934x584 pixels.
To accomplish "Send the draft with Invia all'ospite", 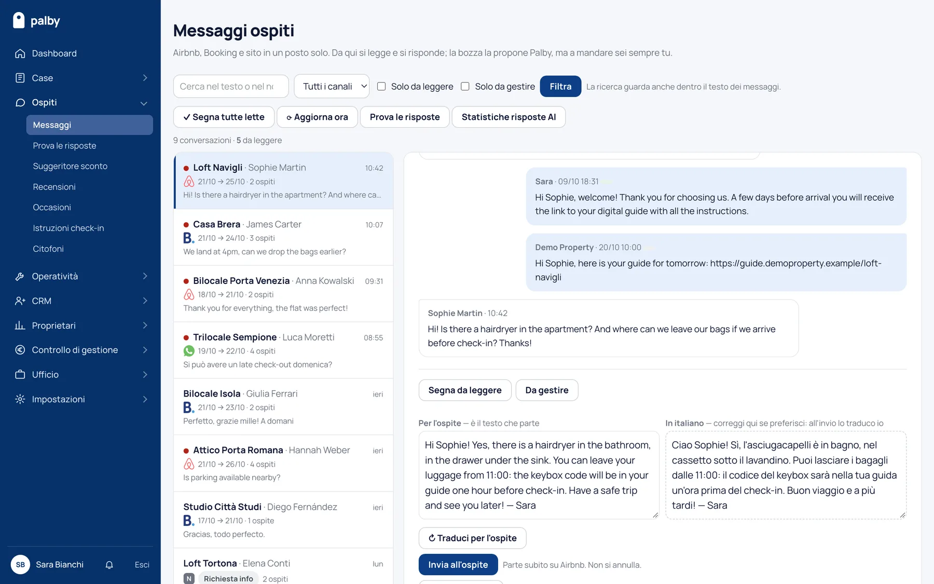I will click(458, 565).
